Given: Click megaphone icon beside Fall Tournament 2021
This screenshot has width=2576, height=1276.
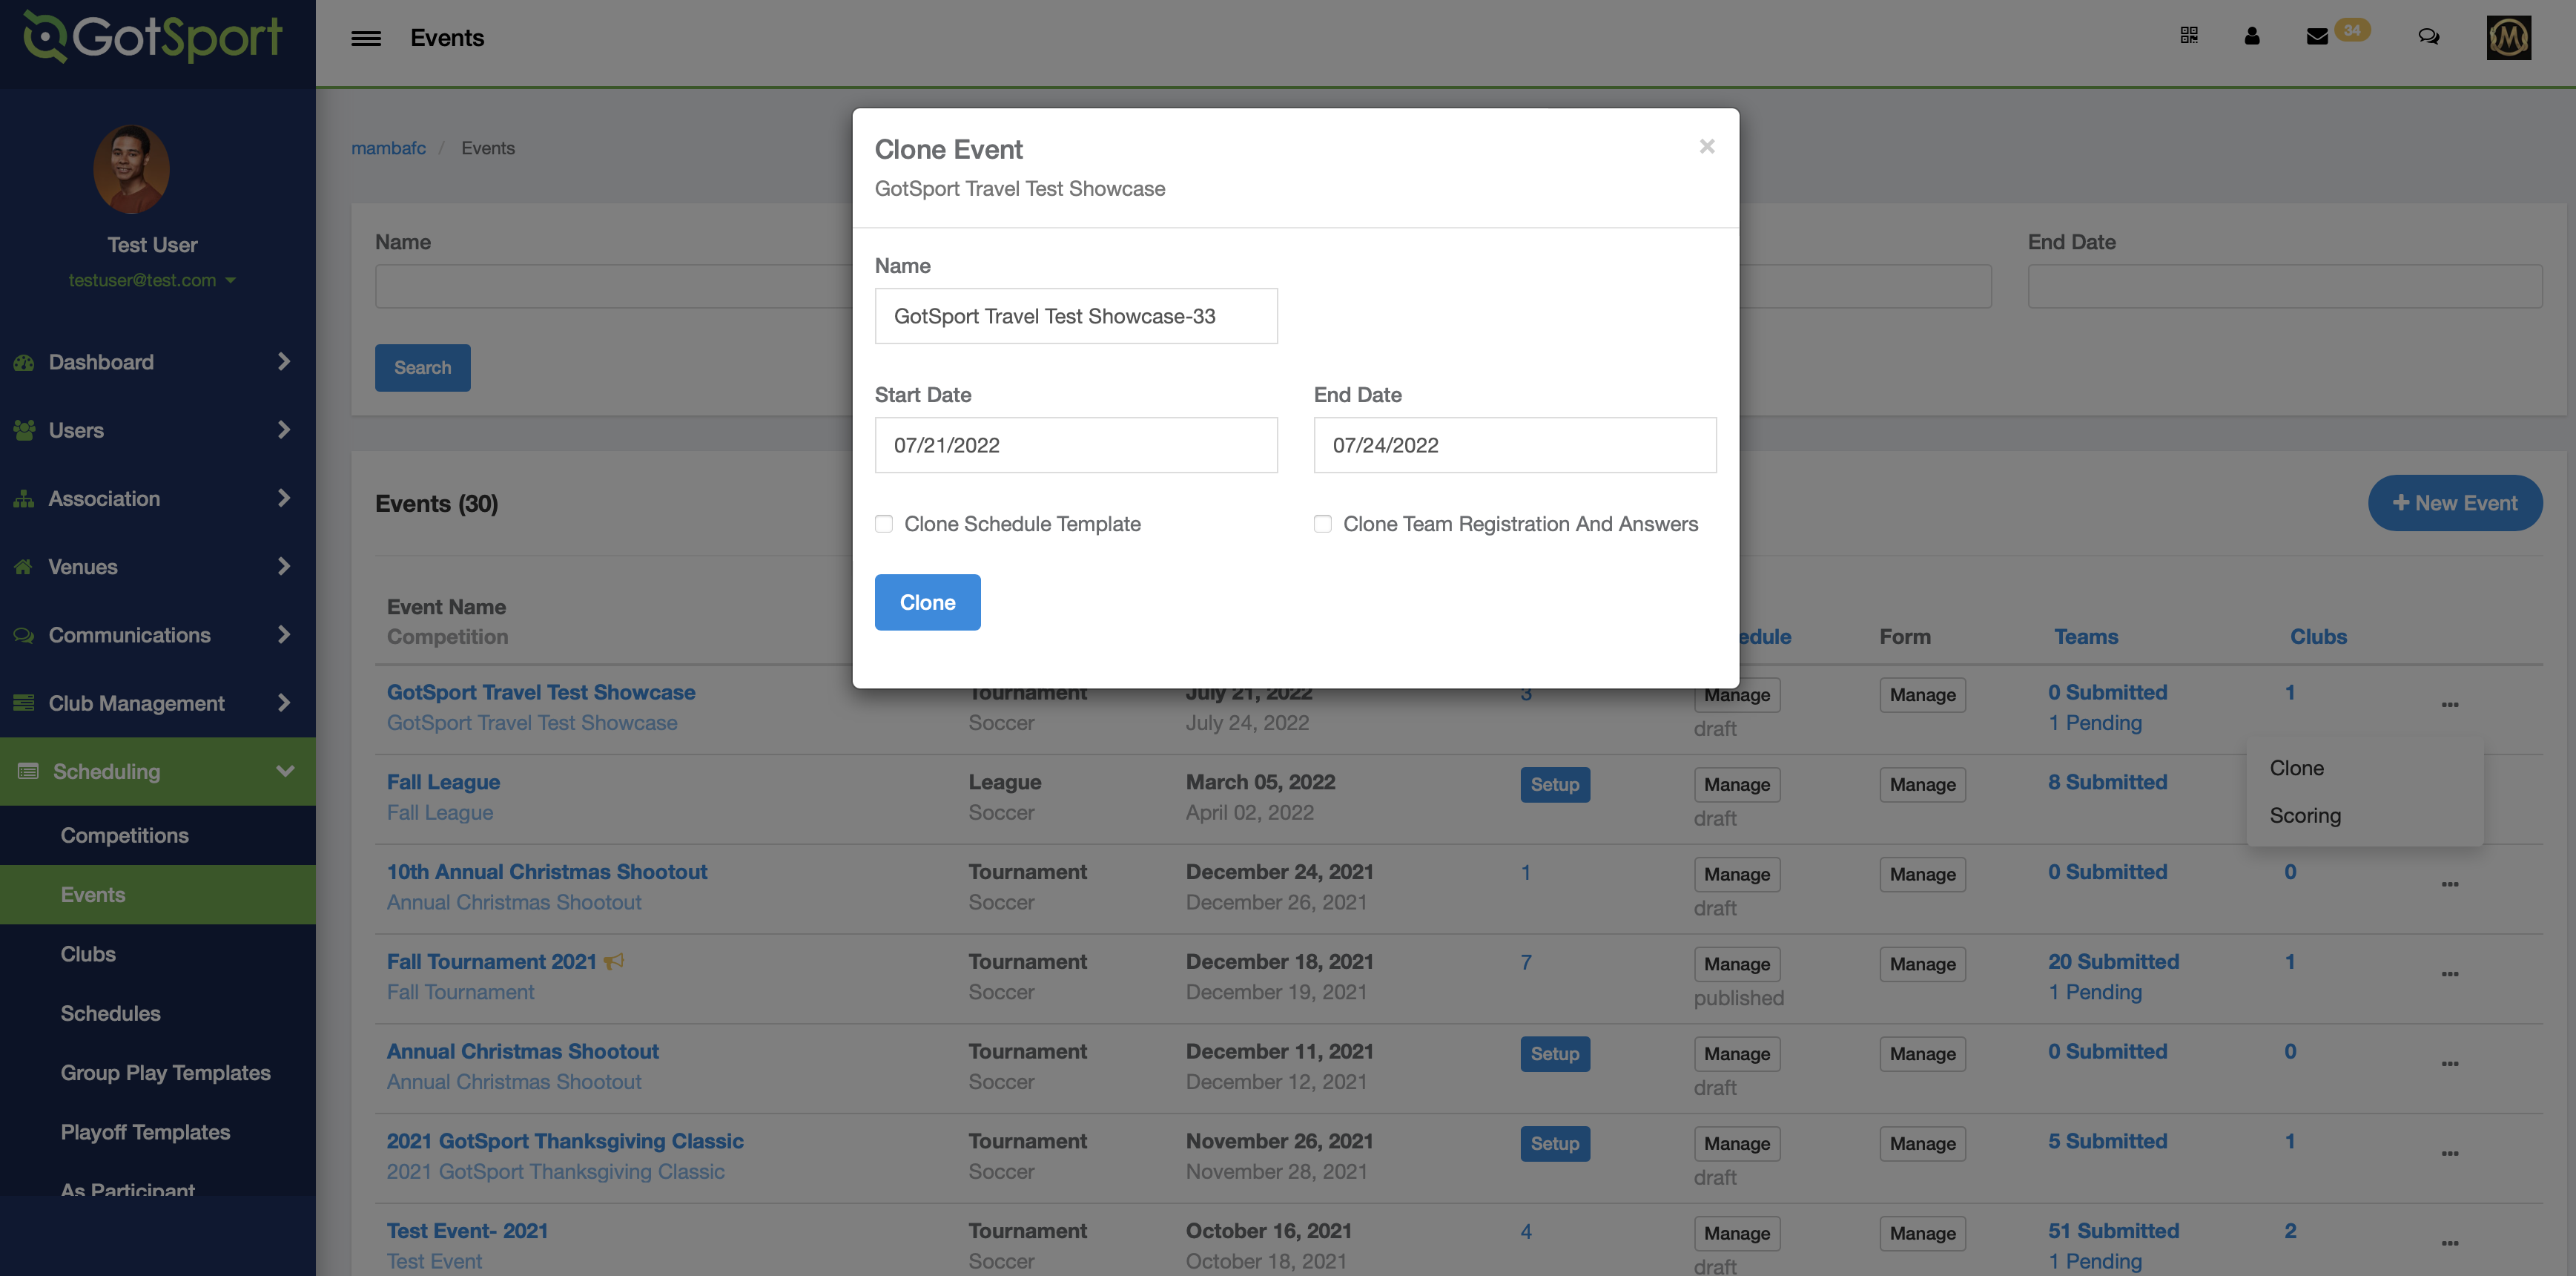Looking at the screenshot, I should (614, 961).
